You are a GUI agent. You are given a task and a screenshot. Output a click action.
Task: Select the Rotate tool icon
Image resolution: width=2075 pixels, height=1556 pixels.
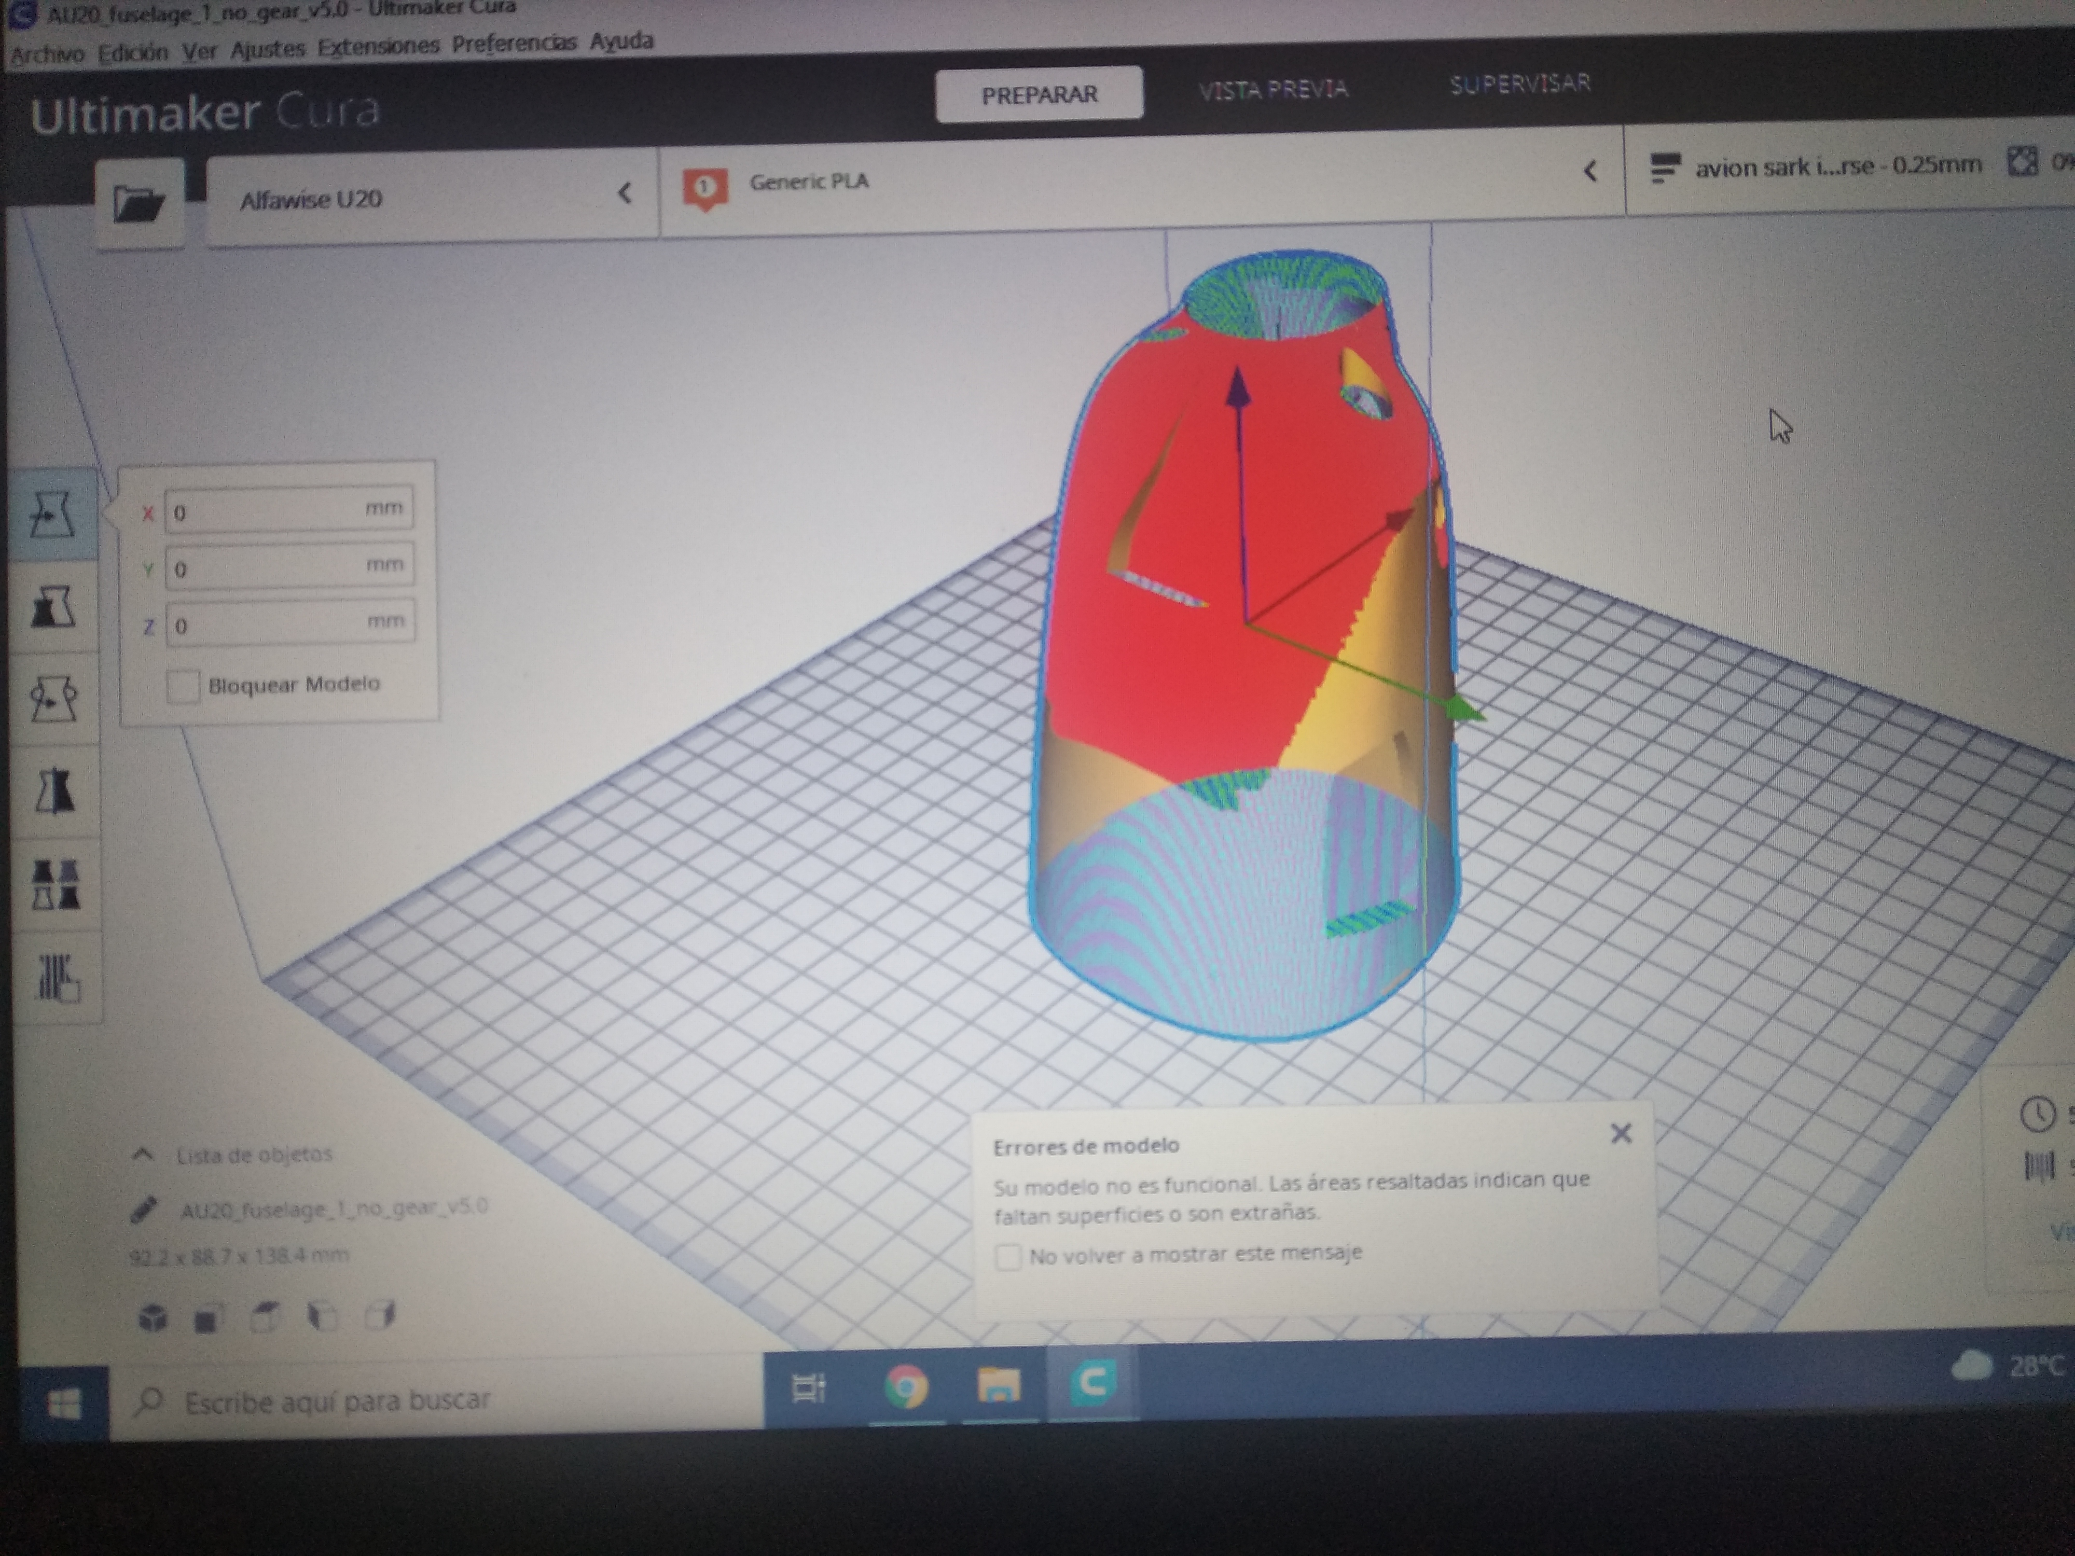pos(53,700)
